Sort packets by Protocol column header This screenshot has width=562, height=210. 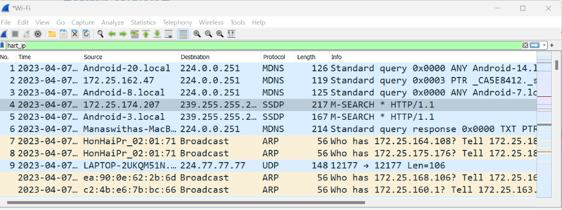[x=274, y=57]
